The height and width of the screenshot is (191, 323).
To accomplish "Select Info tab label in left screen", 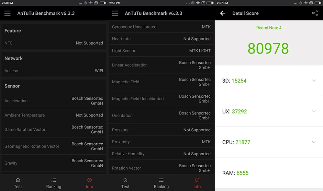I will pos(89,187).
